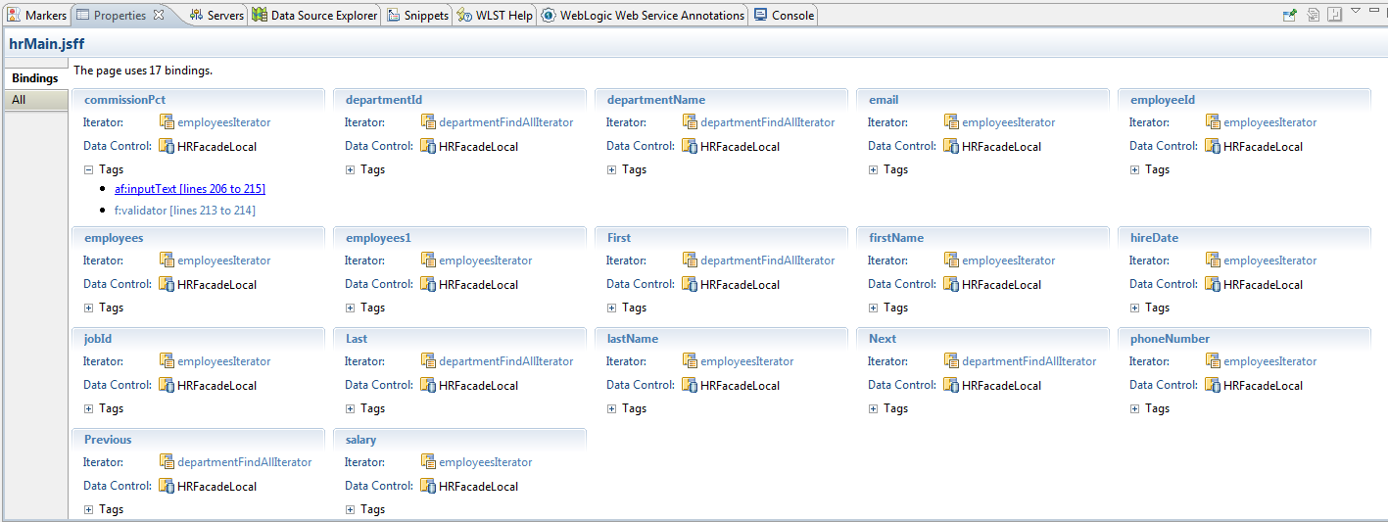The image size is (1388, 522).
Task: Open employeesIterator link under salary
Action: tap(486, 462)
